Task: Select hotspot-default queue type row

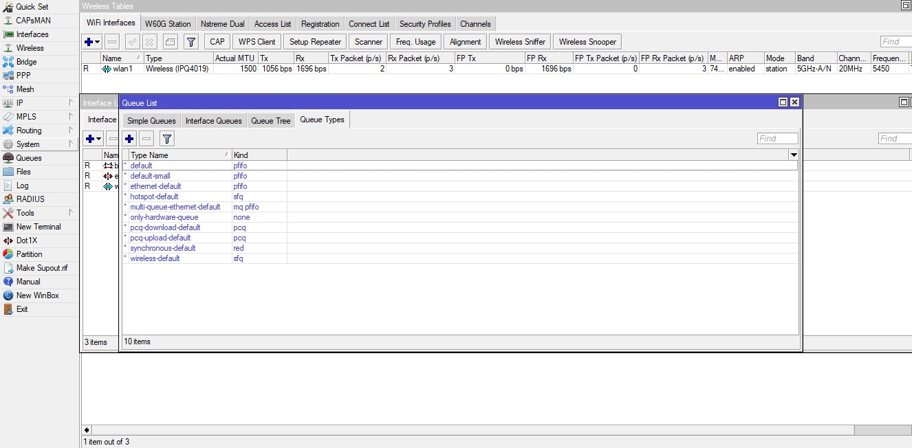Action: click(x=459, y=197)
